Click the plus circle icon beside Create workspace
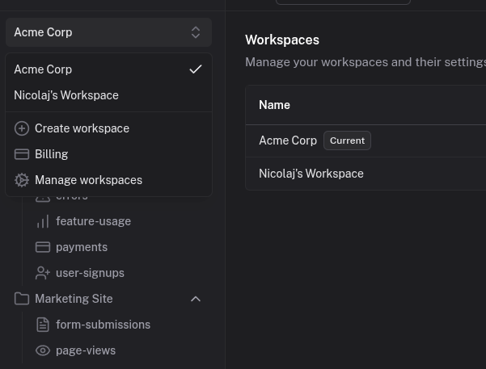 22,128
